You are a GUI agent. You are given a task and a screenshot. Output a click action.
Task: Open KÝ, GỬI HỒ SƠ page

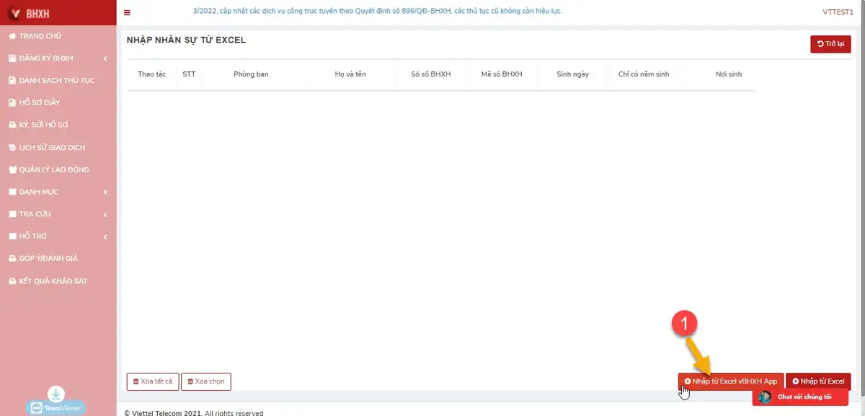coord(44,125)
